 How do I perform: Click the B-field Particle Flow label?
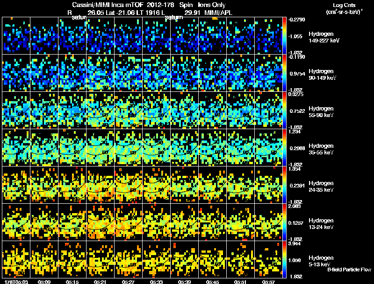pos(349,270)
